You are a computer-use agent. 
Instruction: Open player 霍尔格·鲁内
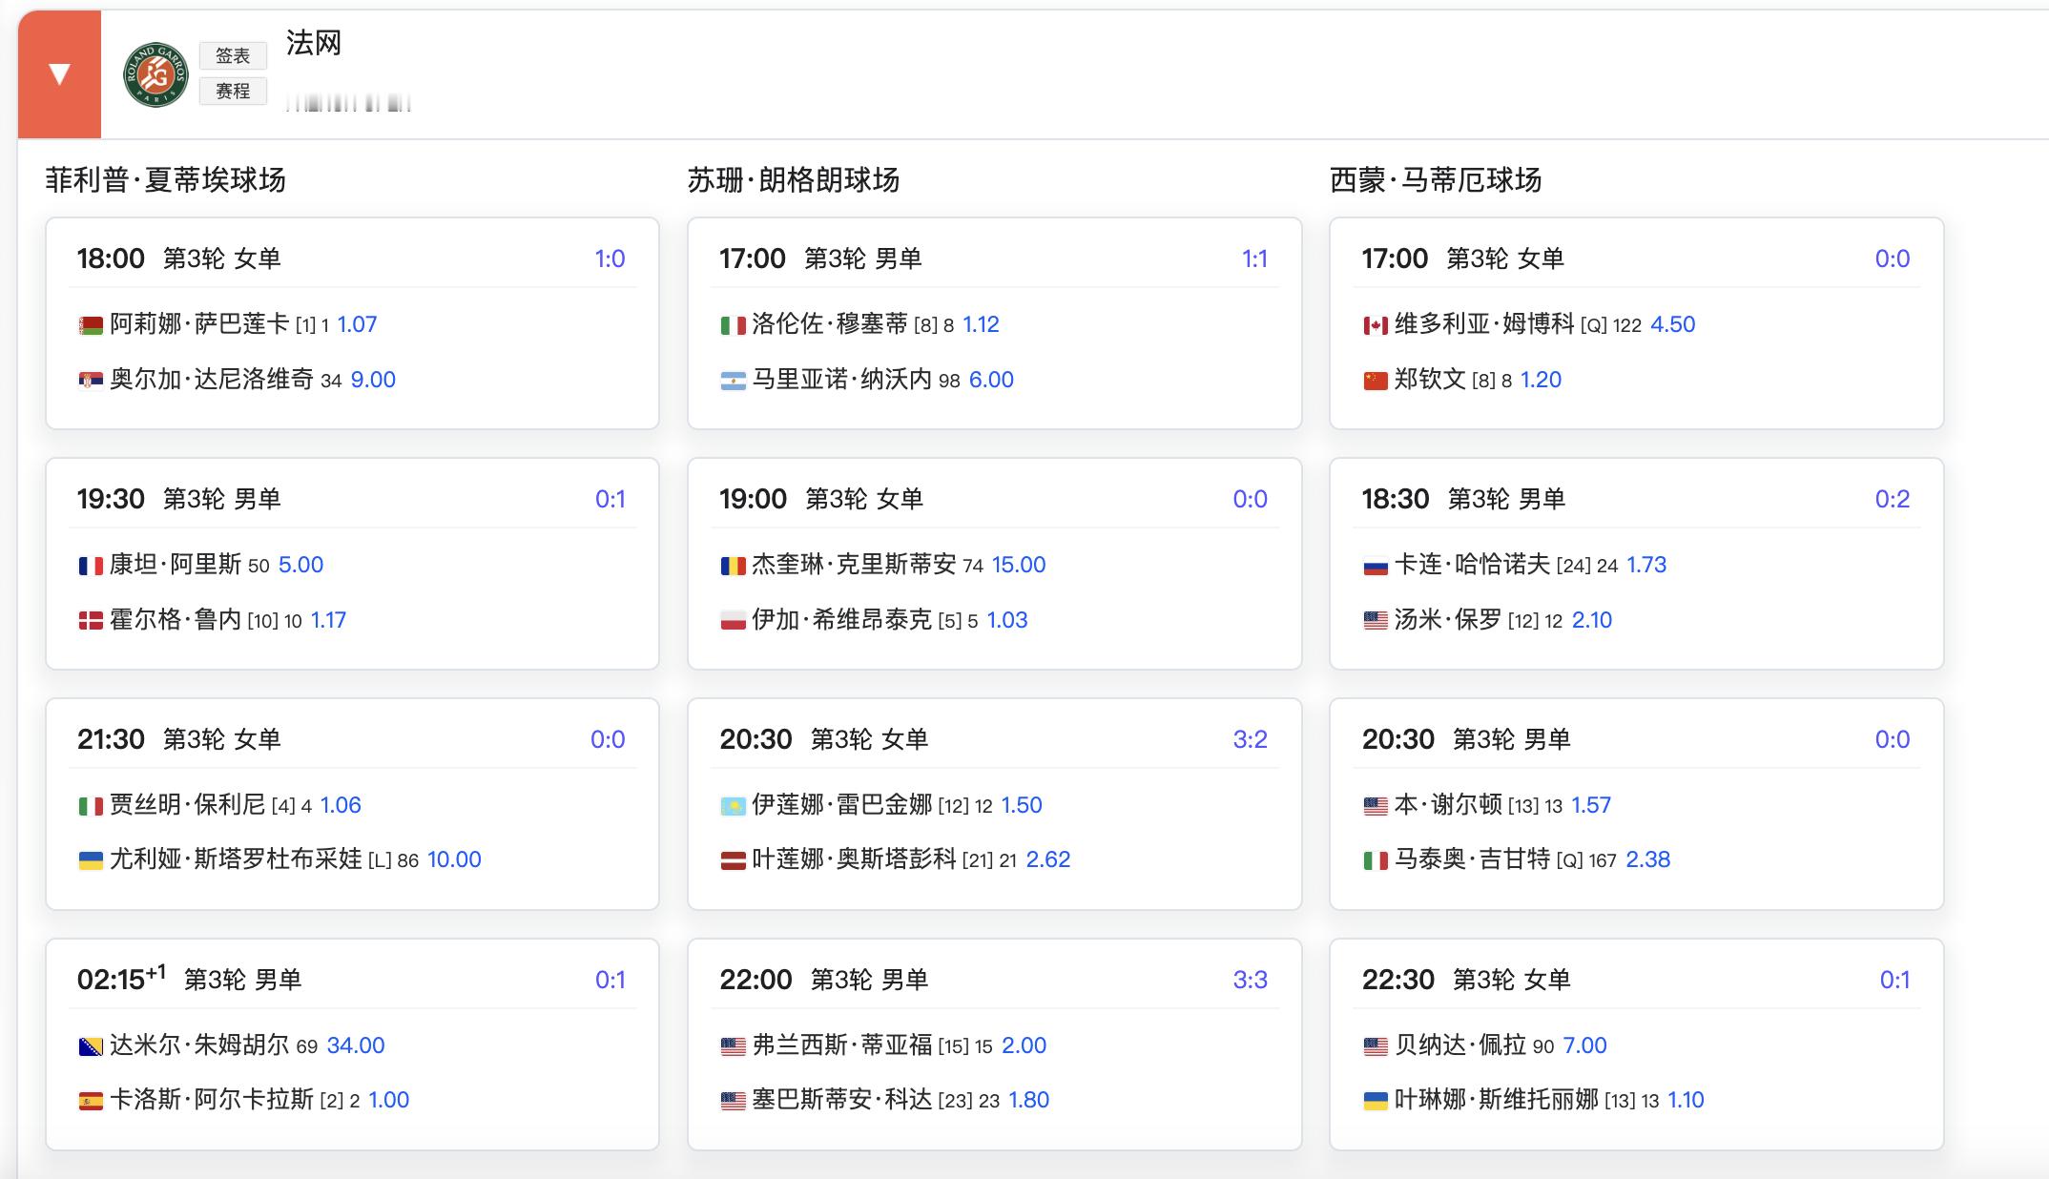176,620
